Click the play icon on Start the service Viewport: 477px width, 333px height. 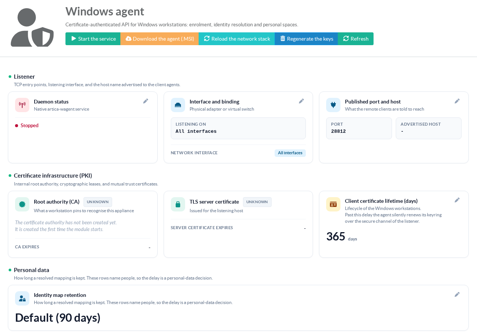point(74,38)
